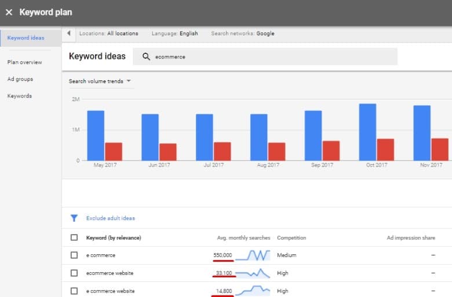Click the blue filter funnel icon

(74, 218)
